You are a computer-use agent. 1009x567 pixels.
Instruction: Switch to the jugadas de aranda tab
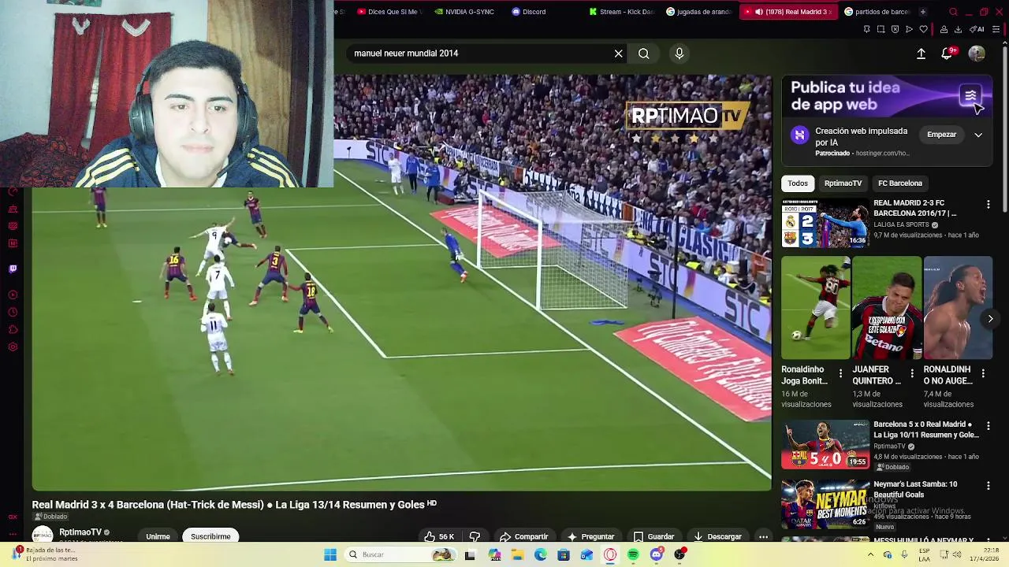click(x=698, y=12)
